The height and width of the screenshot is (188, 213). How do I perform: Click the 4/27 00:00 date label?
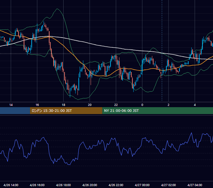[x=142, y=185]
